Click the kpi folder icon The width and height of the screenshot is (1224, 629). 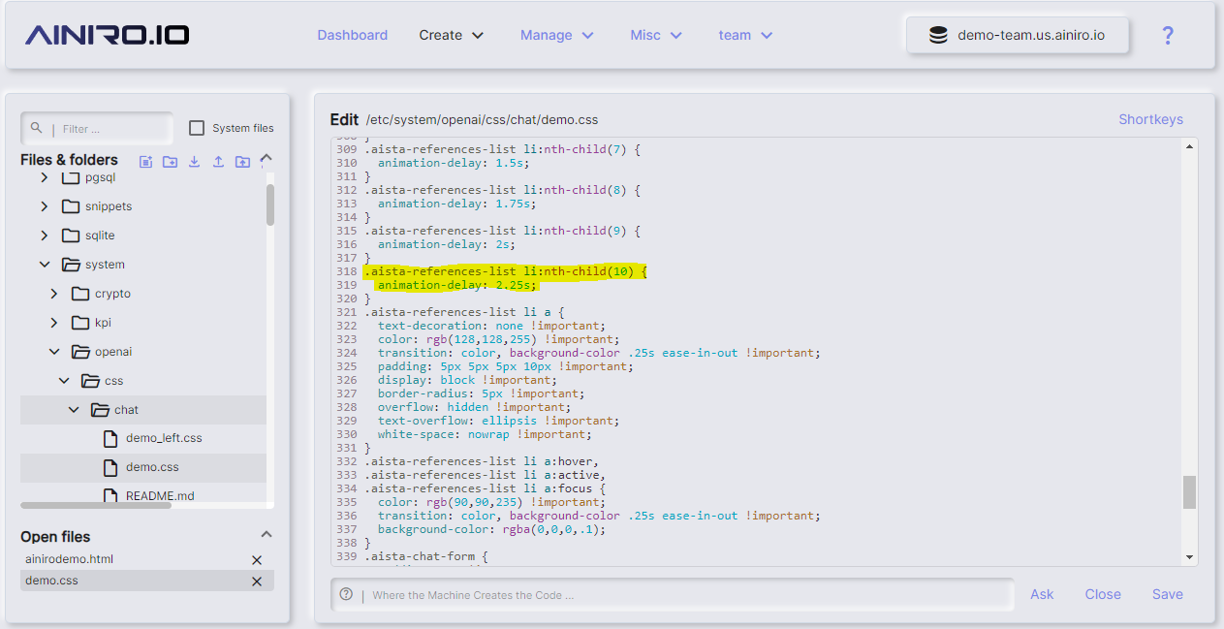[80, 323]
